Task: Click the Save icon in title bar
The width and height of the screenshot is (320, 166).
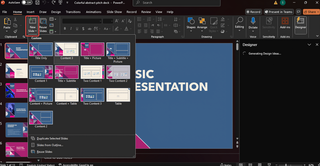Action: click(x=37, y=3)
